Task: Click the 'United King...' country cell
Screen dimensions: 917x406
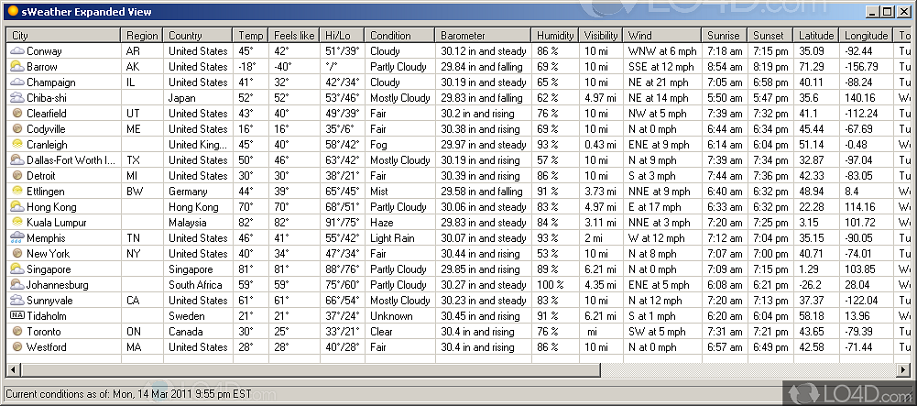Action: pos(198,145)
